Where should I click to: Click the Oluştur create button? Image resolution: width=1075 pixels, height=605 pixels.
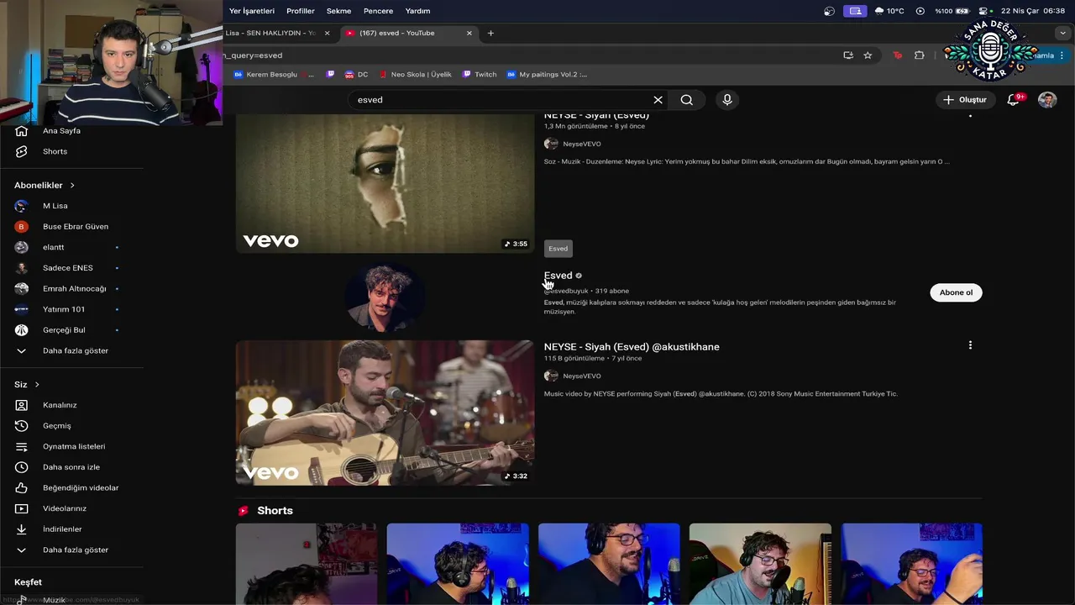tap(964, 99)
